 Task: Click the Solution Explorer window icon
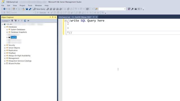pos(129,9)
